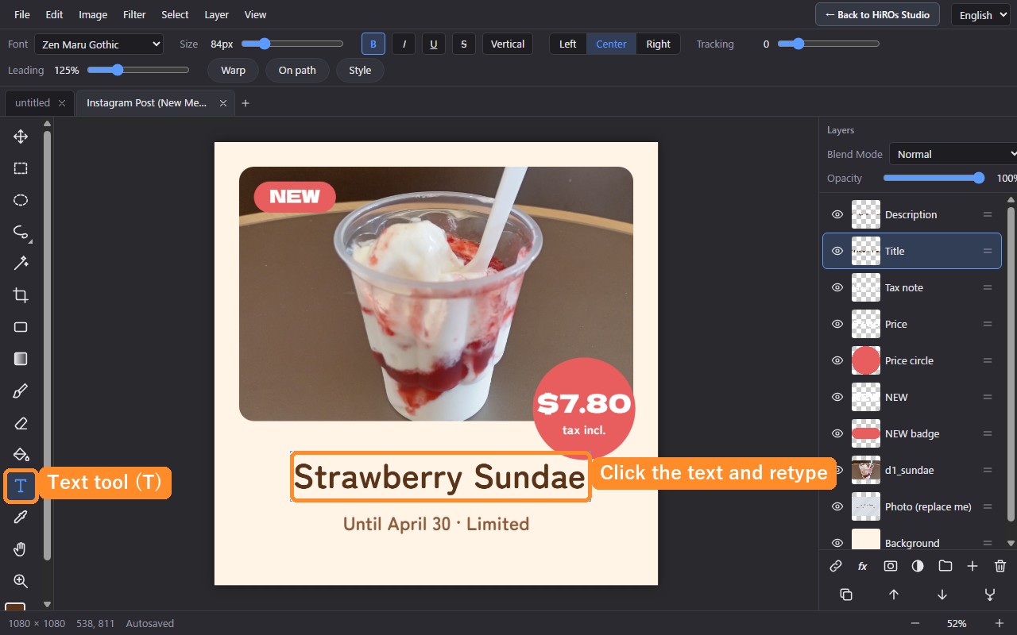The image size is (1017, 635).
Task: Hide the Description layer
Action: pos(837,214)
